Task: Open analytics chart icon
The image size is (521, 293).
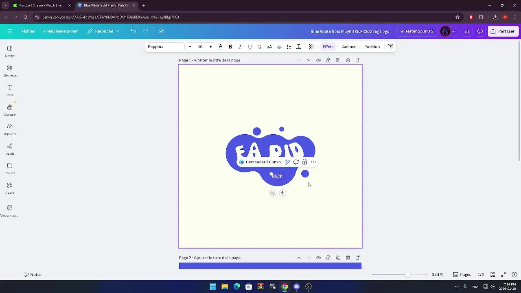Action: 467,31
